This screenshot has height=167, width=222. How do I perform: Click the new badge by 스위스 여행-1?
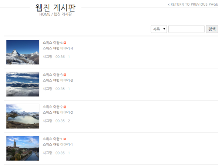pos(65,139)
